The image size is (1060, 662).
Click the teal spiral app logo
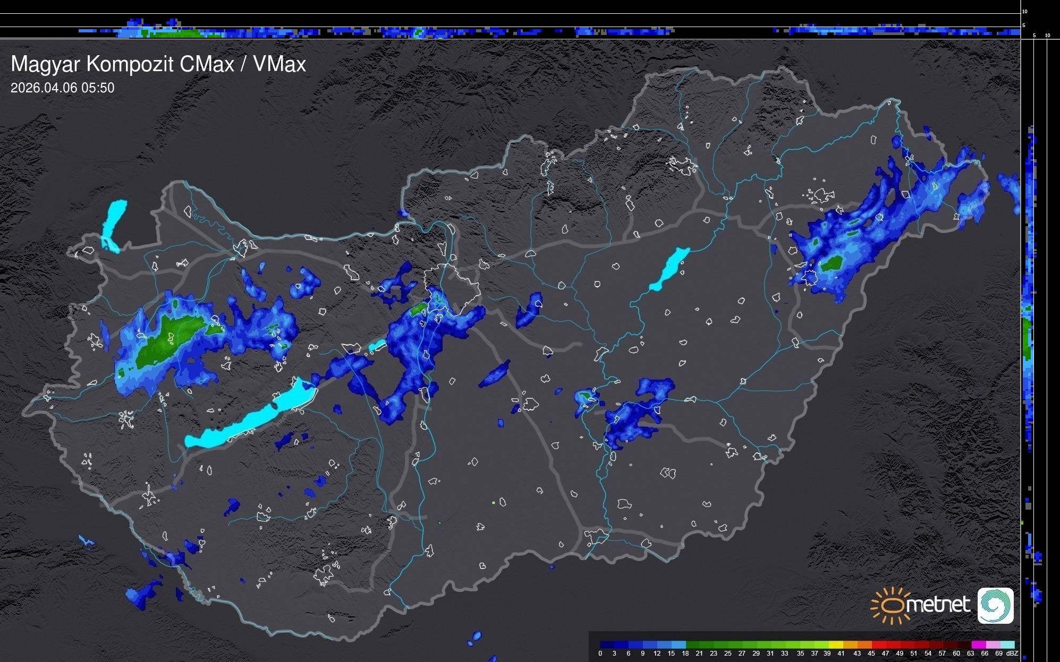(x=995, y=605)
